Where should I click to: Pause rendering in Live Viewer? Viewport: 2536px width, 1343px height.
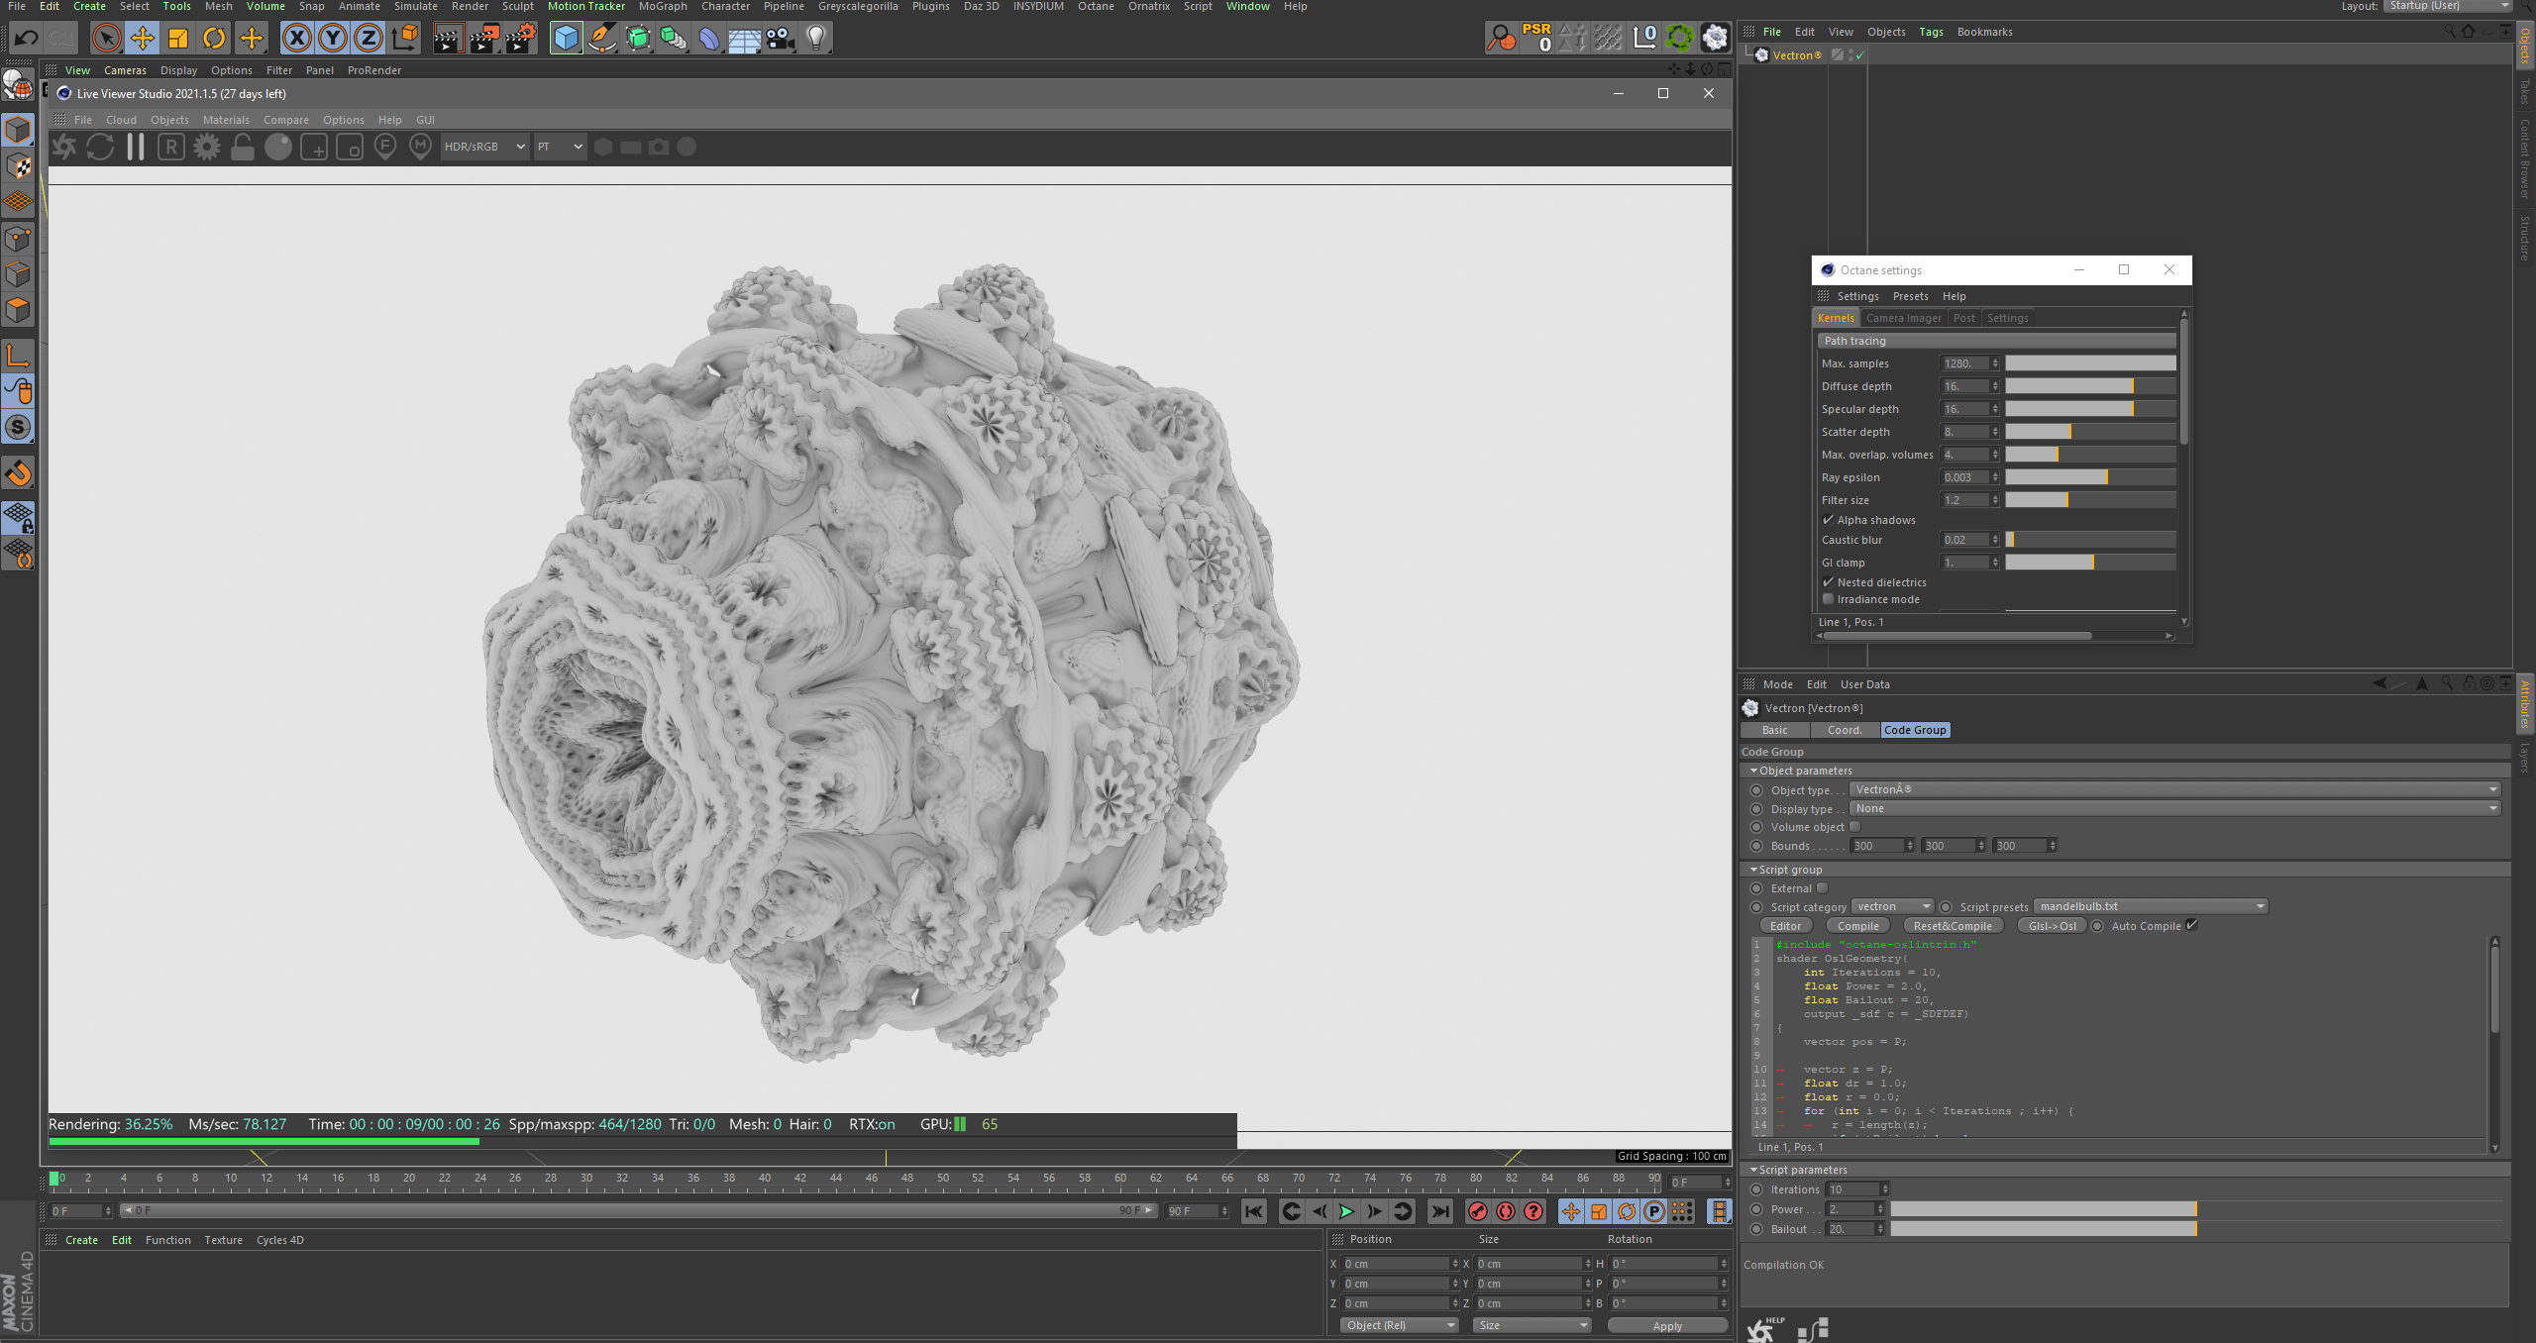click(x=136, y=148)
